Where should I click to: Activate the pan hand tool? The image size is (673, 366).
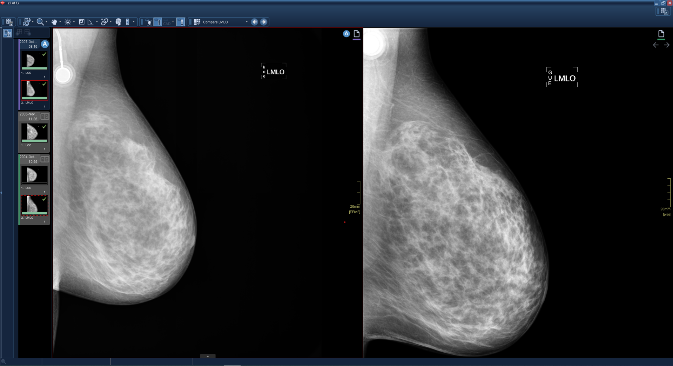pyautogui.click(x=54, y=22)
